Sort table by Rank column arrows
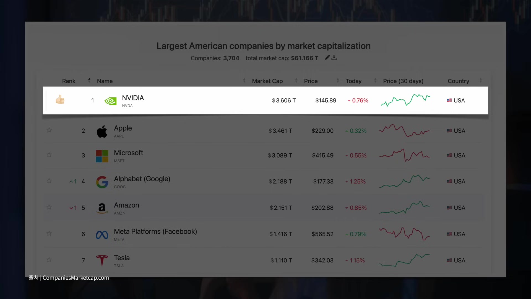The image size is (531, 299). point(89,80)
